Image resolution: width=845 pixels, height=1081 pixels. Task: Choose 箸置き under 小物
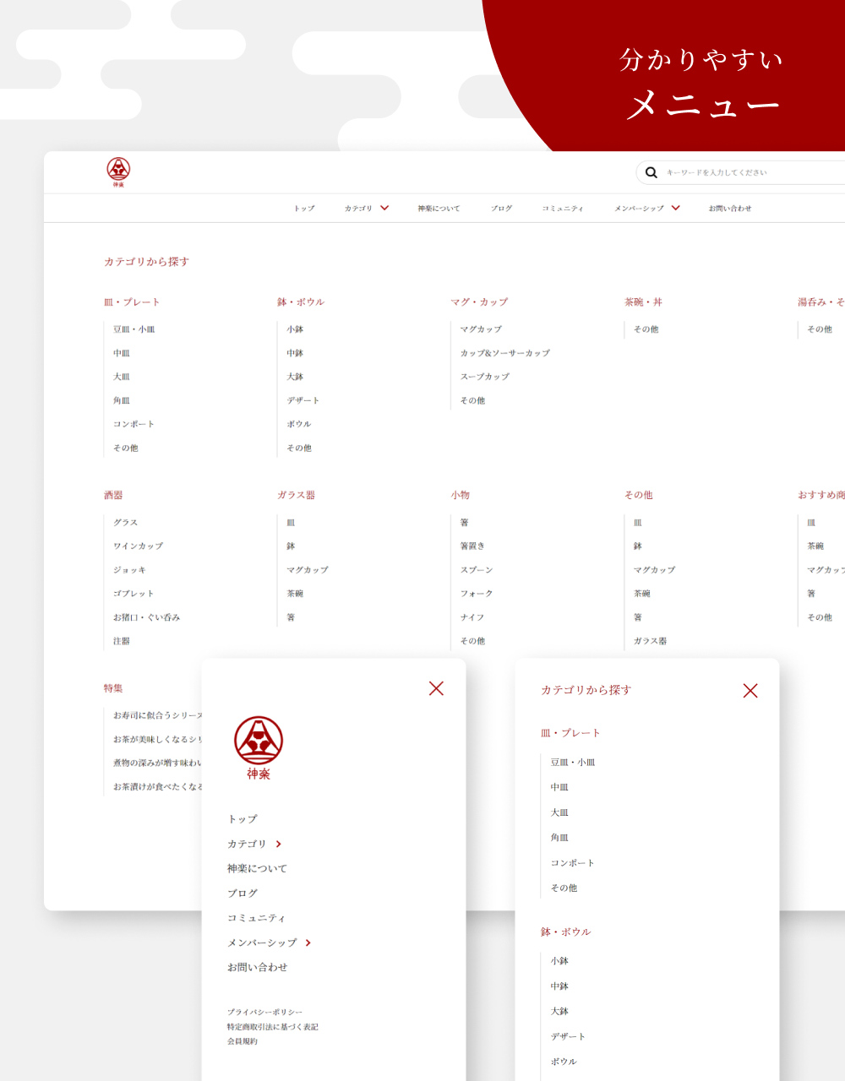[x=472, y=546]
